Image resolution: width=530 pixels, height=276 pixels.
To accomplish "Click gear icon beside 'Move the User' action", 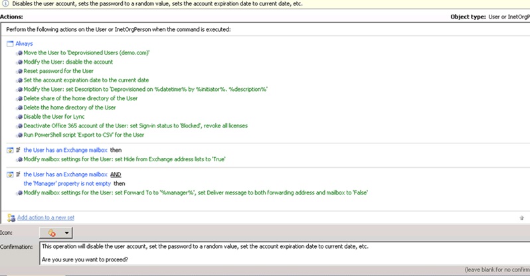I will [20, 53].
